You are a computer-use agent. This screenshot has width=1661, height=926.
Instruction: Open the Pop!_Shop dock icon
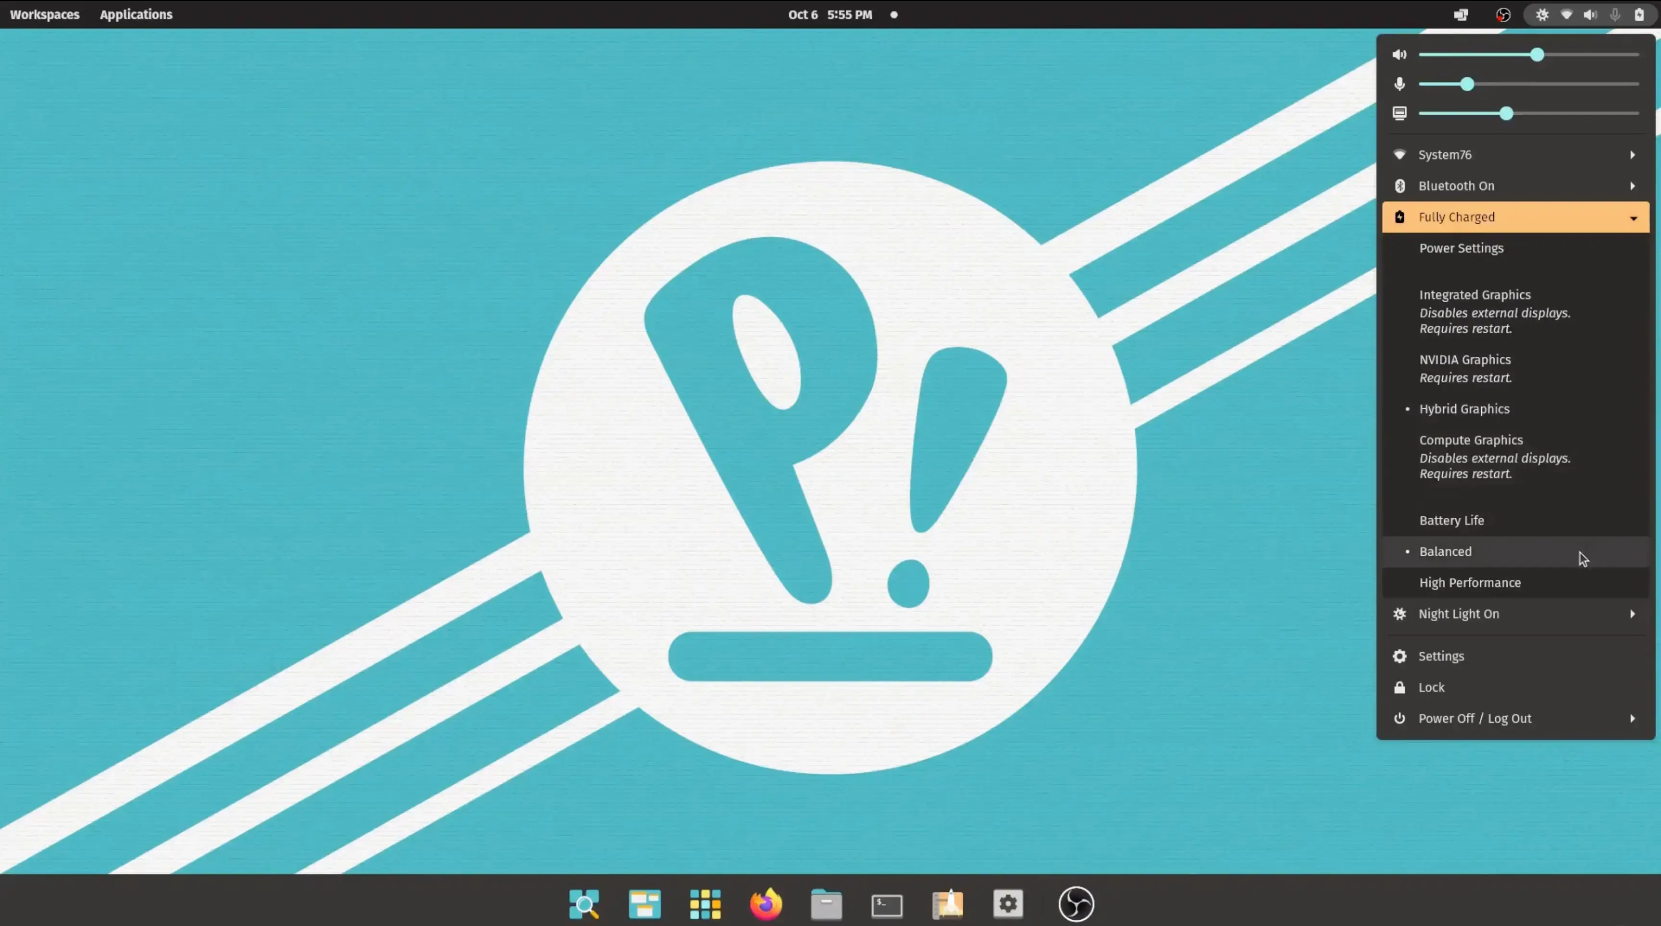tap(948, 903)
